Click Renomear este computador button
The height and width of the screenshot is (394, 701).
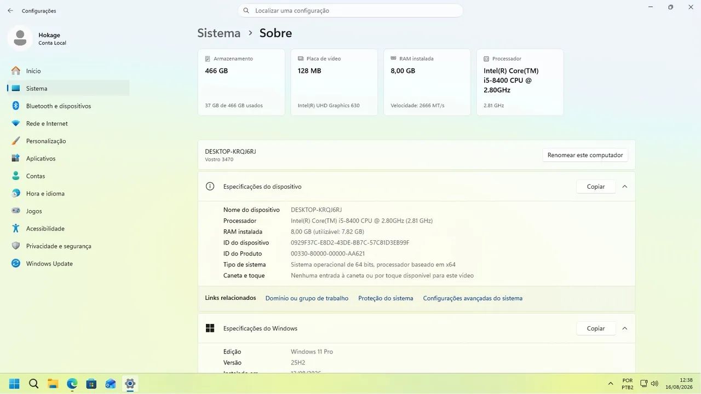pyautogui.click(x=585, y=155)
